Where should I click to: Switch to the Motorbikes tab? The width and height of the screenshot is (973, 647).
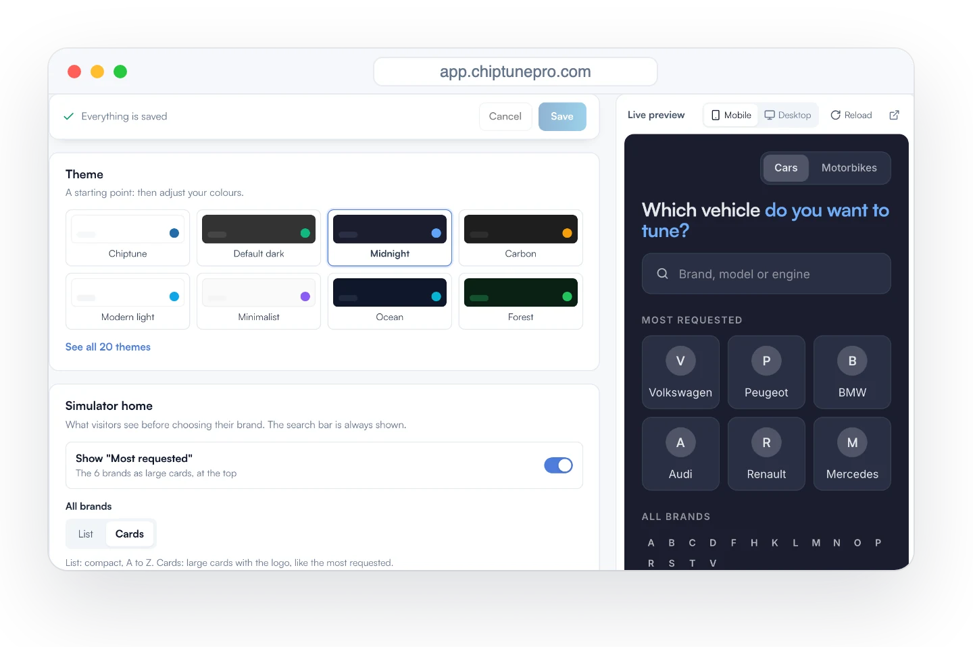point(849,168)
